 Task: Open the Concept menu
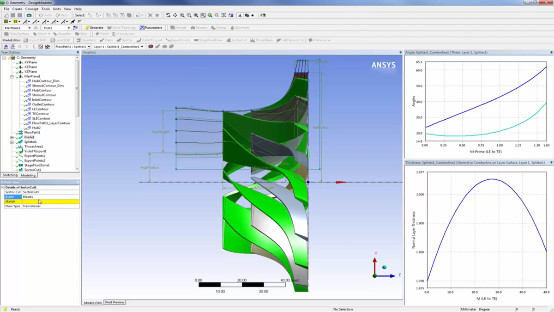[x=32, y=9]
